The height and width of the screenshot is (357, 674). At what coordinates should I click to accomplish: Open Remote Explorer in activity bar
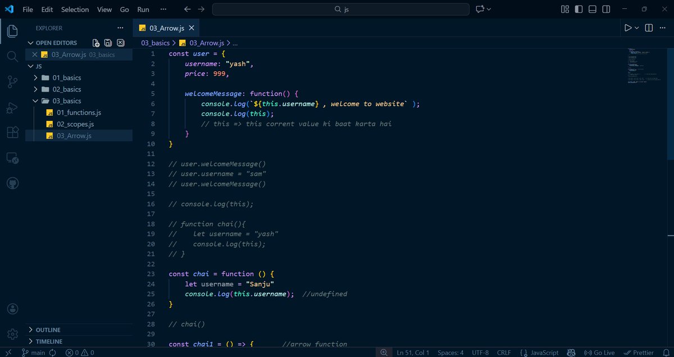pos(12,158)
